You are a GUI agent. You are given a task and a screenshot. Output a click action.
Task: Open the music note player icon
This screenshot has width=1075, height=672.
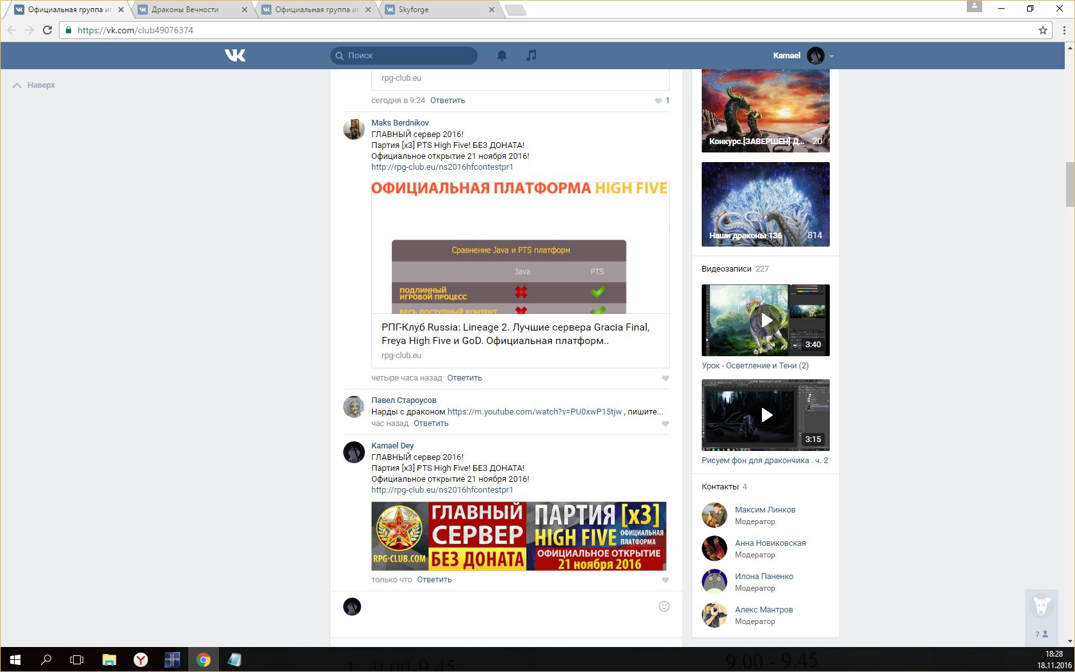(531, 56)
